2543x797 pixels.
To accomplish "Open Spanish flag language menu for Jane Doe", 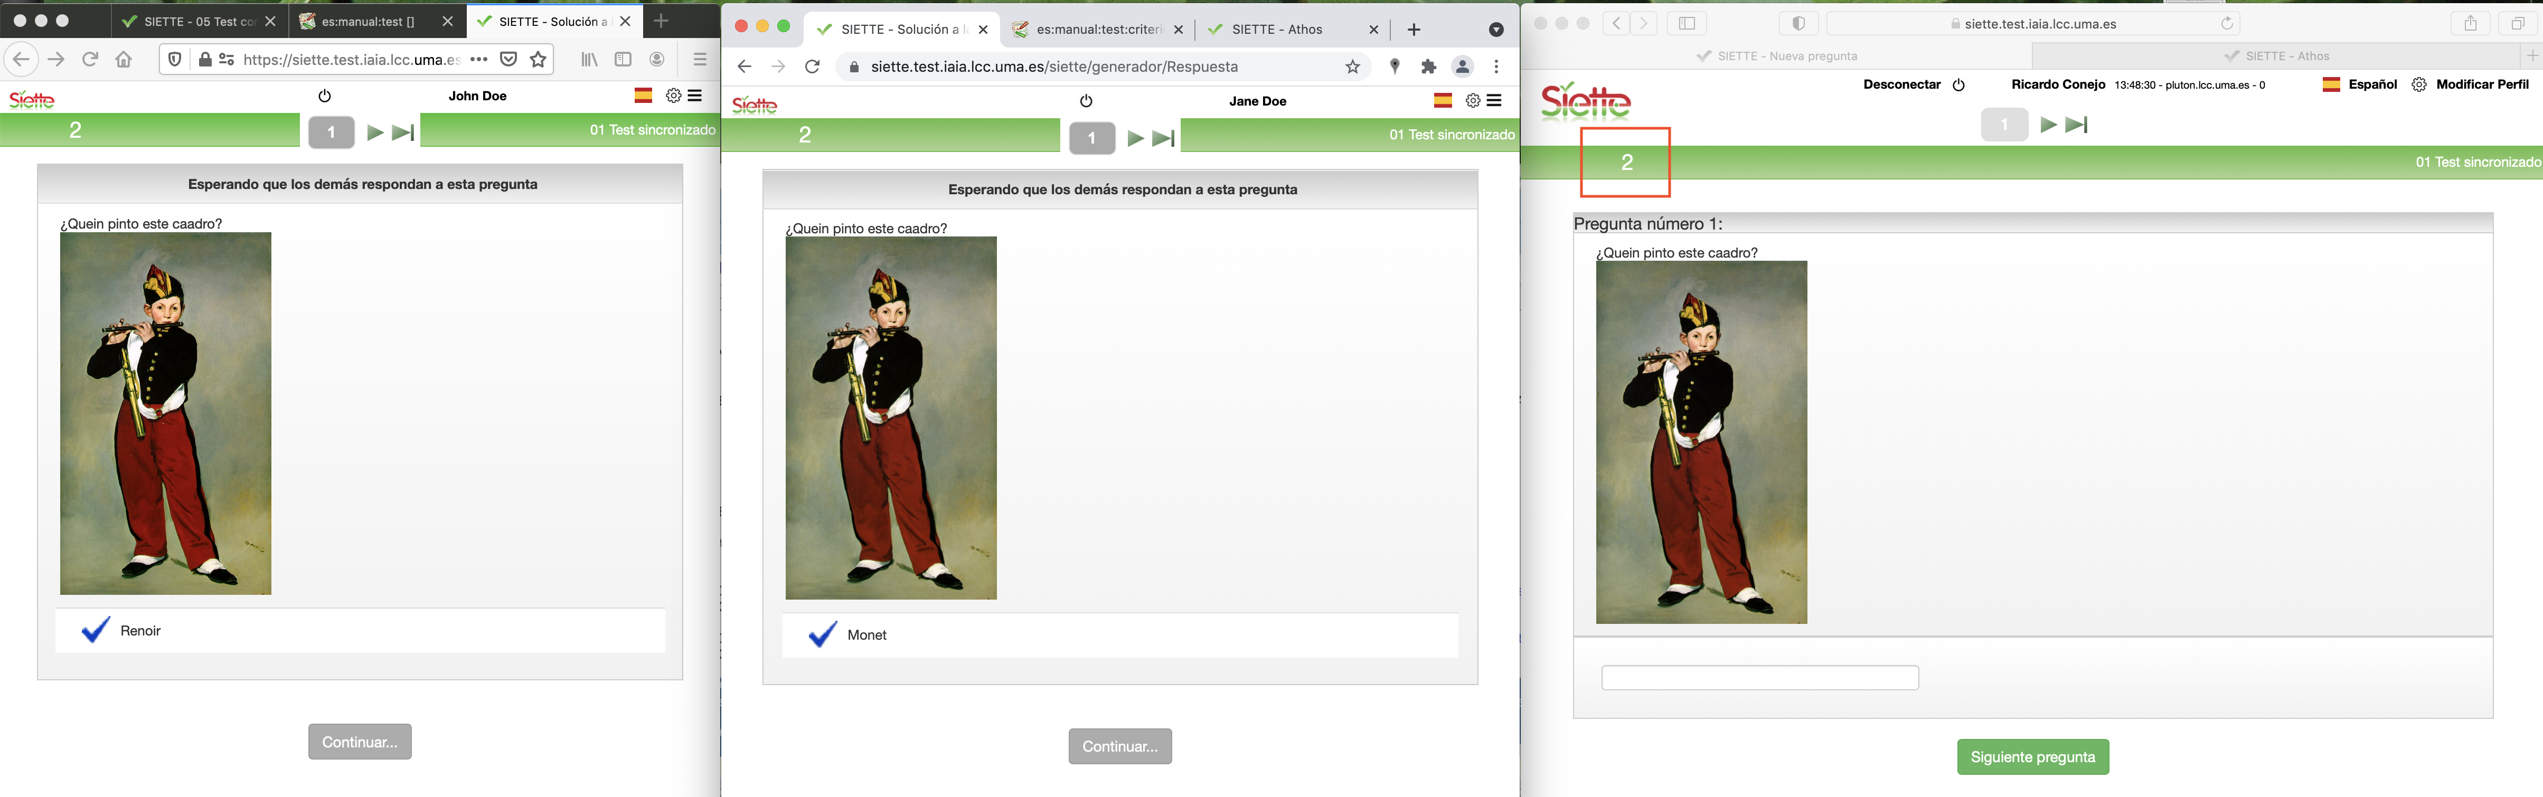I will (x=1442, y=101).
